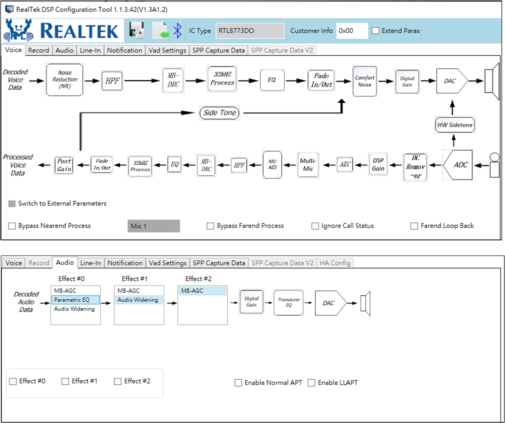505x423 pixels.
Task: Open the Multi-Mic block
Action: (308, 165)
